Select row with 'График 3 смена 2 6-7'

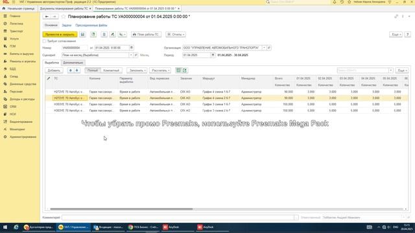point(226,111)
